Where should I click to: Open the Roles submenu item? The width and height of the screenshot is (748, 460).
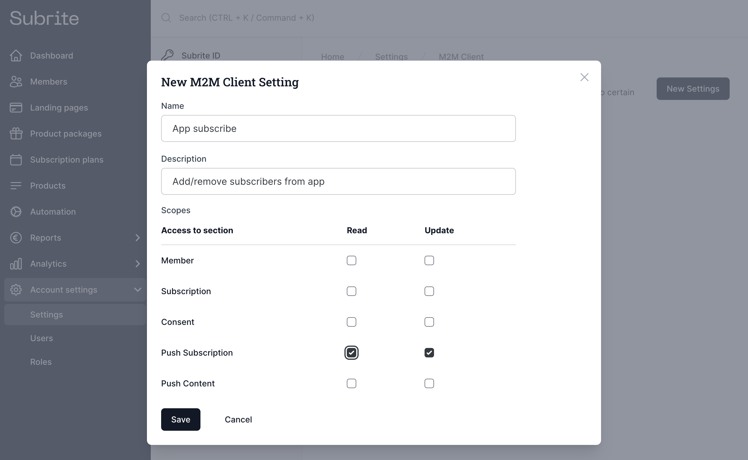coord(41,362)
